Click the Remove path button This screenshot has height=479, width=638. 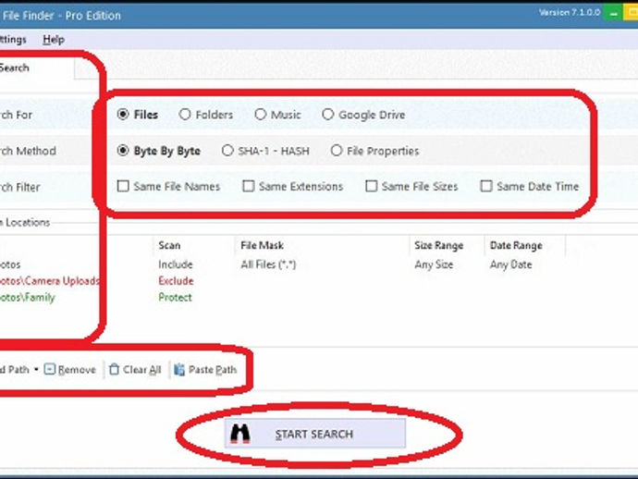[x=70, y=370]
